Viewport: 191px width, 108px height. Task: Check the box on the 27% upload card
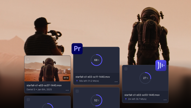[126, 69]
